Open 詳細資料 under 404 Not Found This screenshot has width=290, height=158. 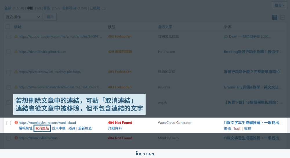[115, 128]
